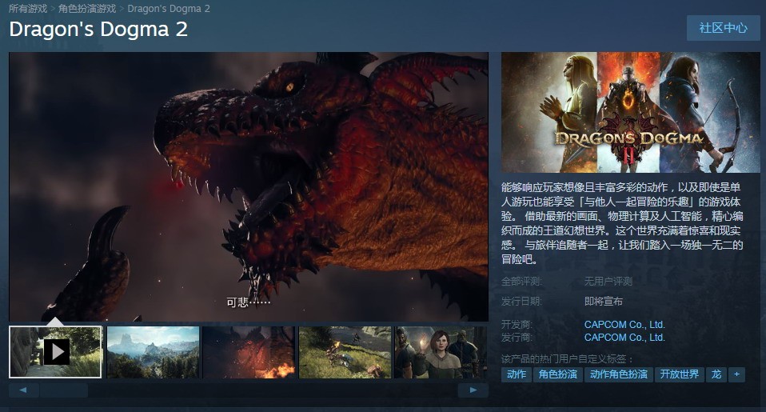Choose the 开放世界 tag
Image resolution: width=766 pixels, height=412 pixels.
pos(680,374)
